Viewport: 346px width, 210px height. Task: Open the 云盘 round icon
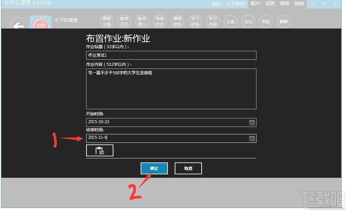pos(231,22)
